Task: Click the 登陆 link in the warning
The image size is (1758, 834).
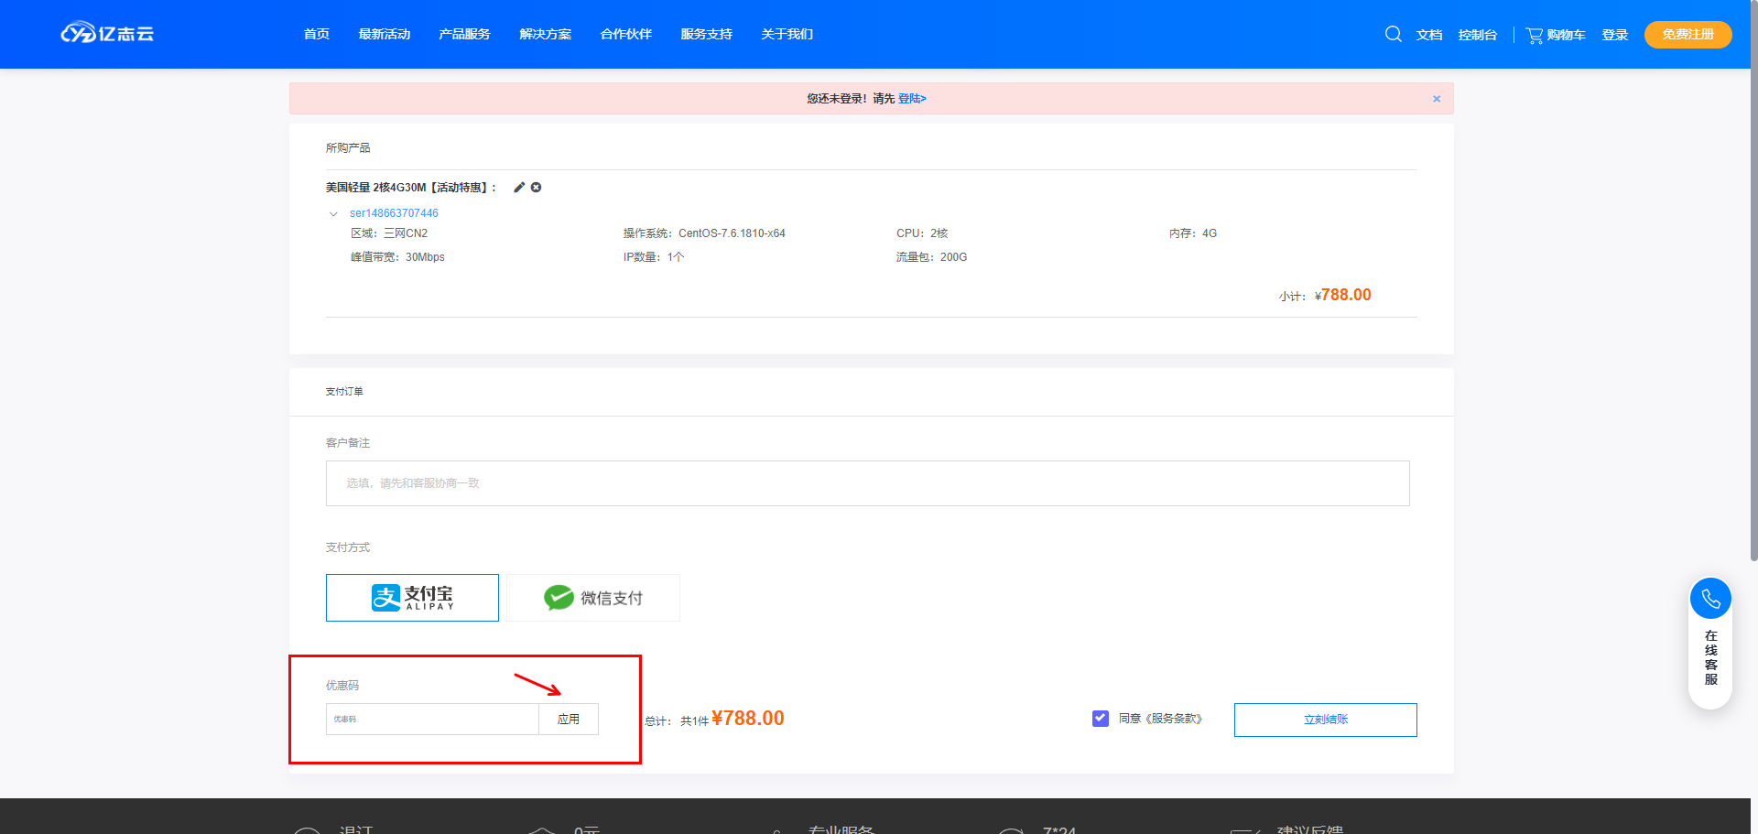Action: [x=912, y=99]
